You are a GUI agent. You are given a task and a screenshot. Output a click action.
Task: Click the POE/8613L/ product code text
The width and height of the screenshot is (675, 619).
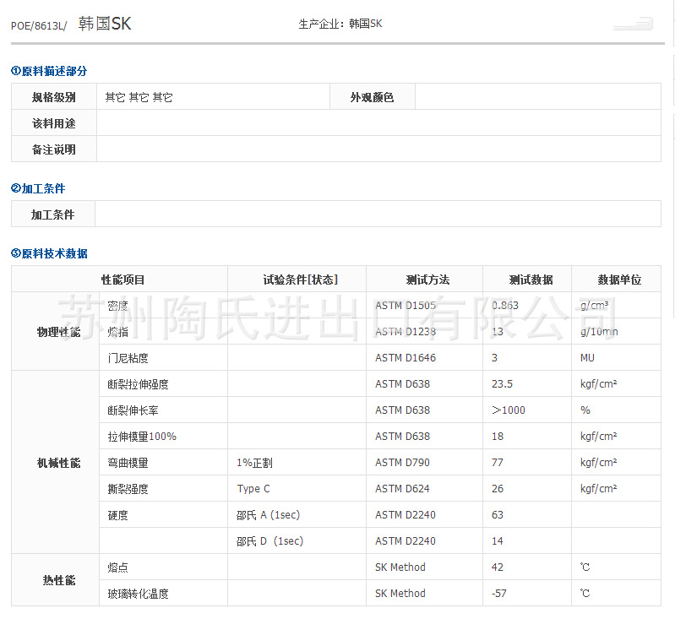point(39,26)
